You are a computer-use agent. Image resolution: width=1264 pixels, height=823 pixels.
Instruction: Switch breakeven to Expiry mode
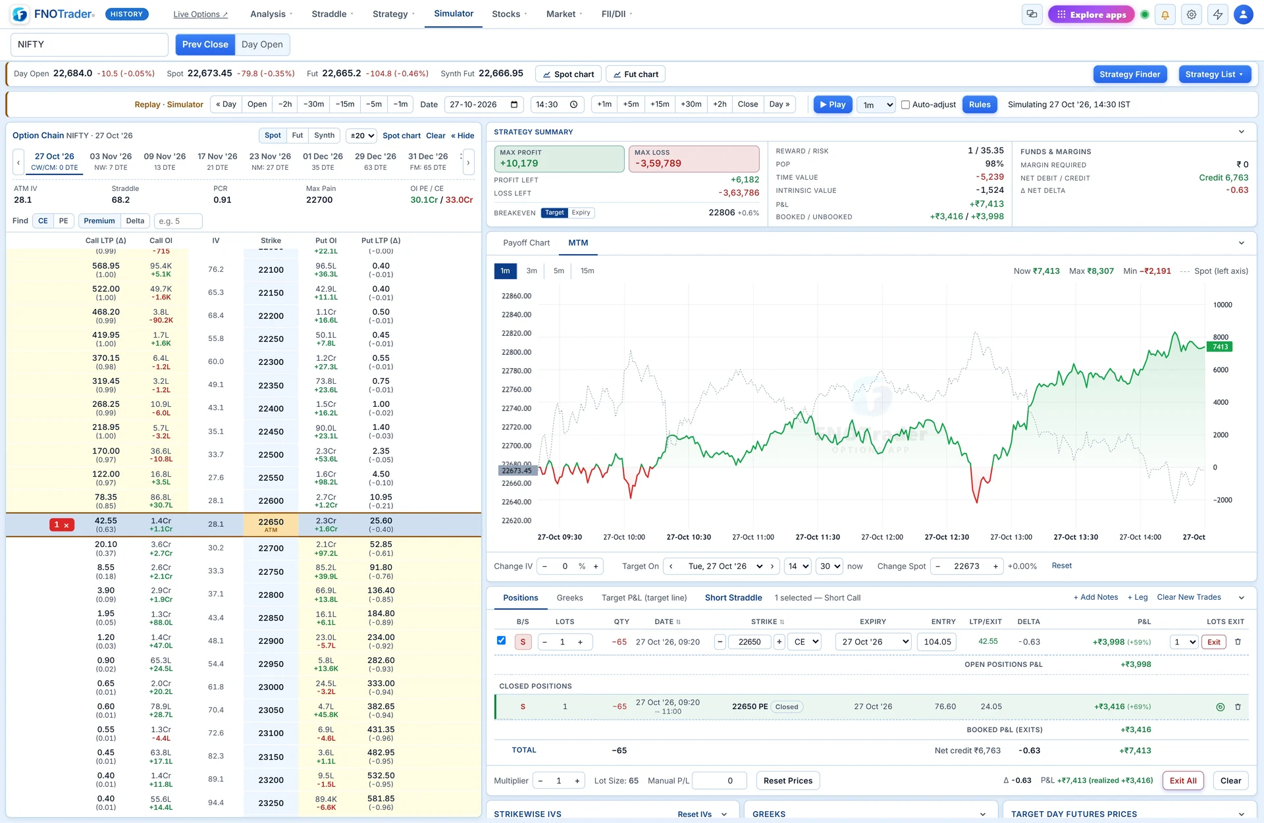[581, 213]
